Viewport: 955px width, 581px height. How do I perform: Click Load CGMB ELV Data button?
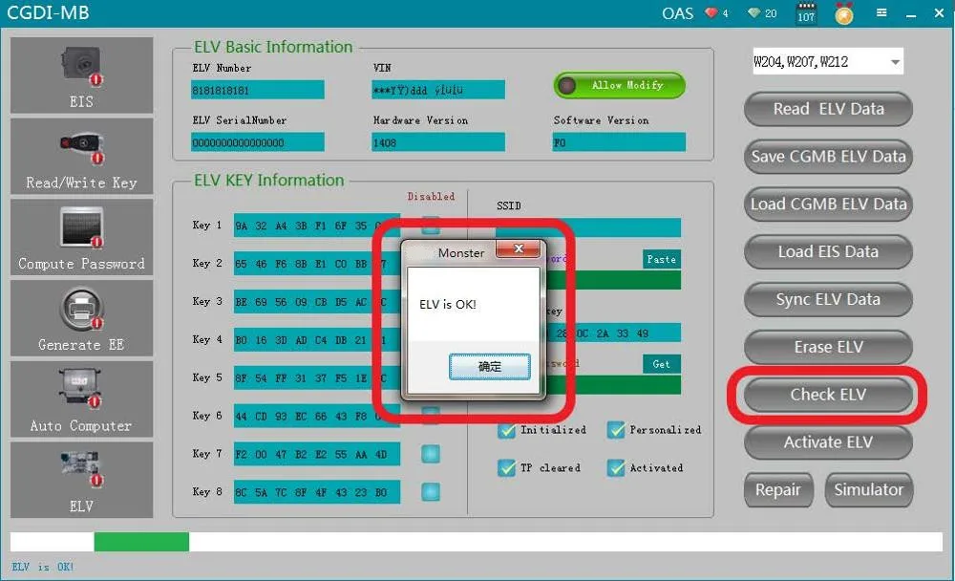828,204
